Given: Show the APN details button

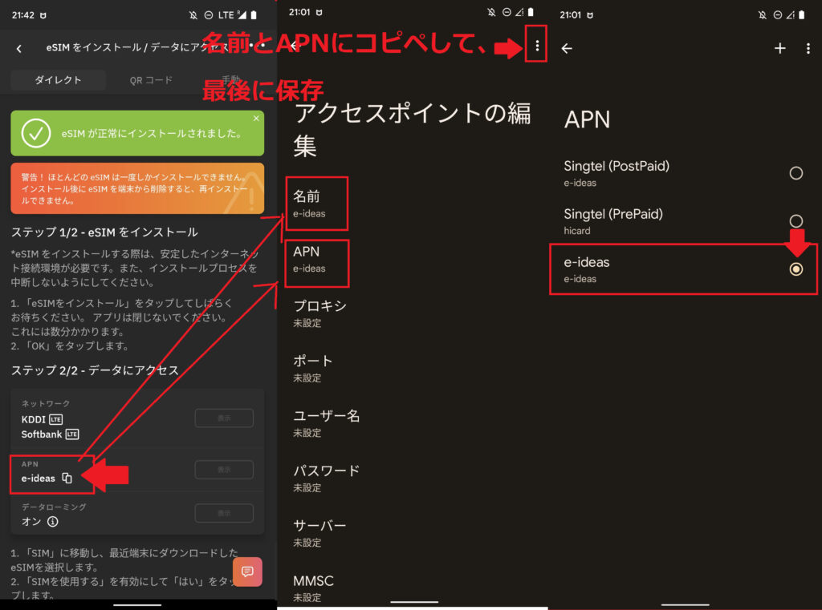Looking at the screenshot, I should [x=224, y=469].
